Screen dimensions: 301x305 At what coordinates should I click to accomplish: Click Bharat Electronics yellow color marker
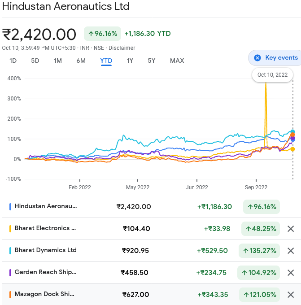[x=10, y=229]
